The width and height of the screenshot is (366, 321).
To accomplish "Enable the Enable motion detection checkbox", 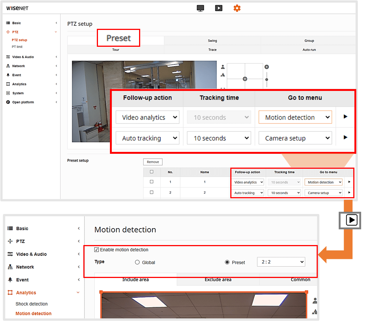I will 96,250.
